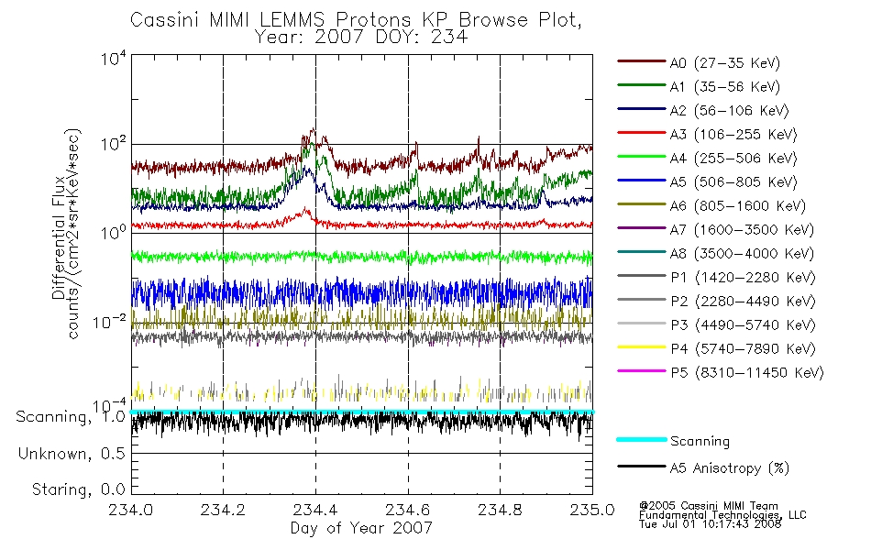Click the P4 (5740-7890 KeV) legend label
Viewport: 871px width, 550px height.
tap(743, 349)
